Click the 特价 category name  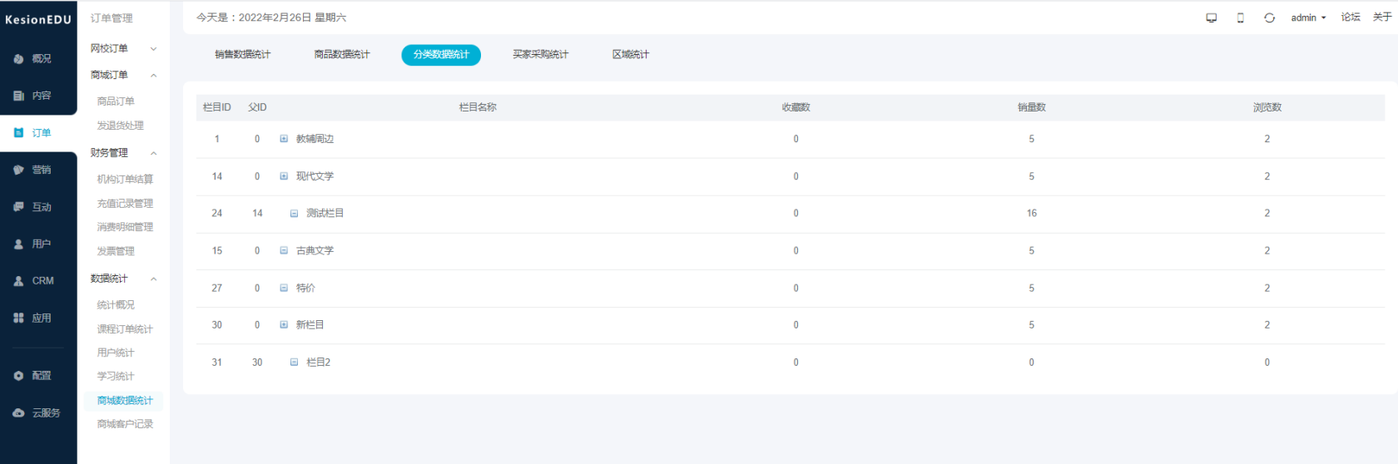pos(305,288)
